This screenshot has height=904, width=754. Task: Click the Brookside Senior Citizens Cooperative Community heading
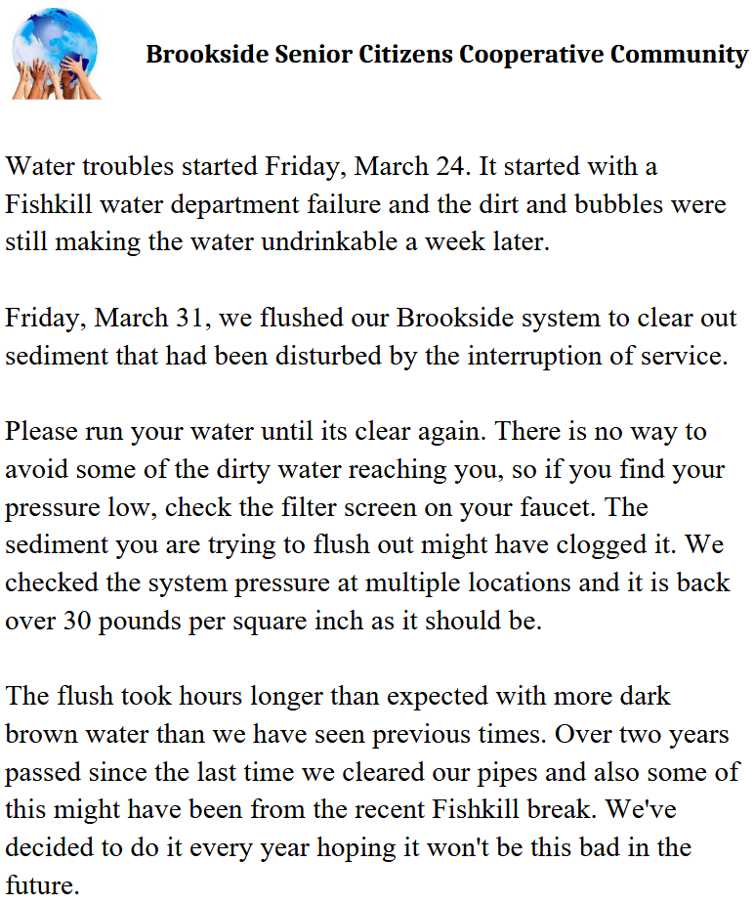[x=446, y=54]
